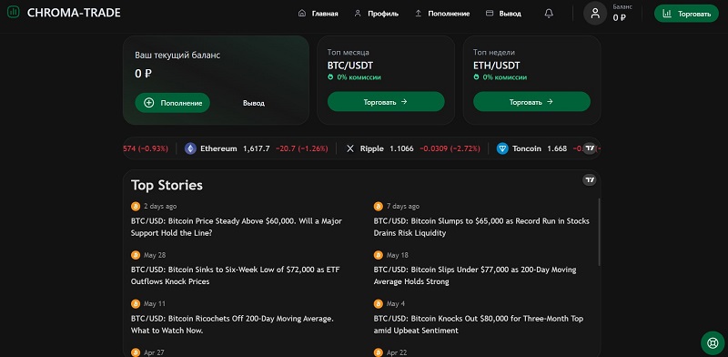Click the Top Stories vertical scrollbar
The height and width of the screenshot is (357, 728).
(x=599, y=232)
